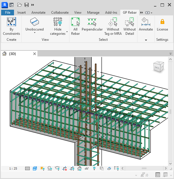The height and width of the screenshot is (179, 174).
Task: Close the {3D} view tab
Action: pos(35,54)
